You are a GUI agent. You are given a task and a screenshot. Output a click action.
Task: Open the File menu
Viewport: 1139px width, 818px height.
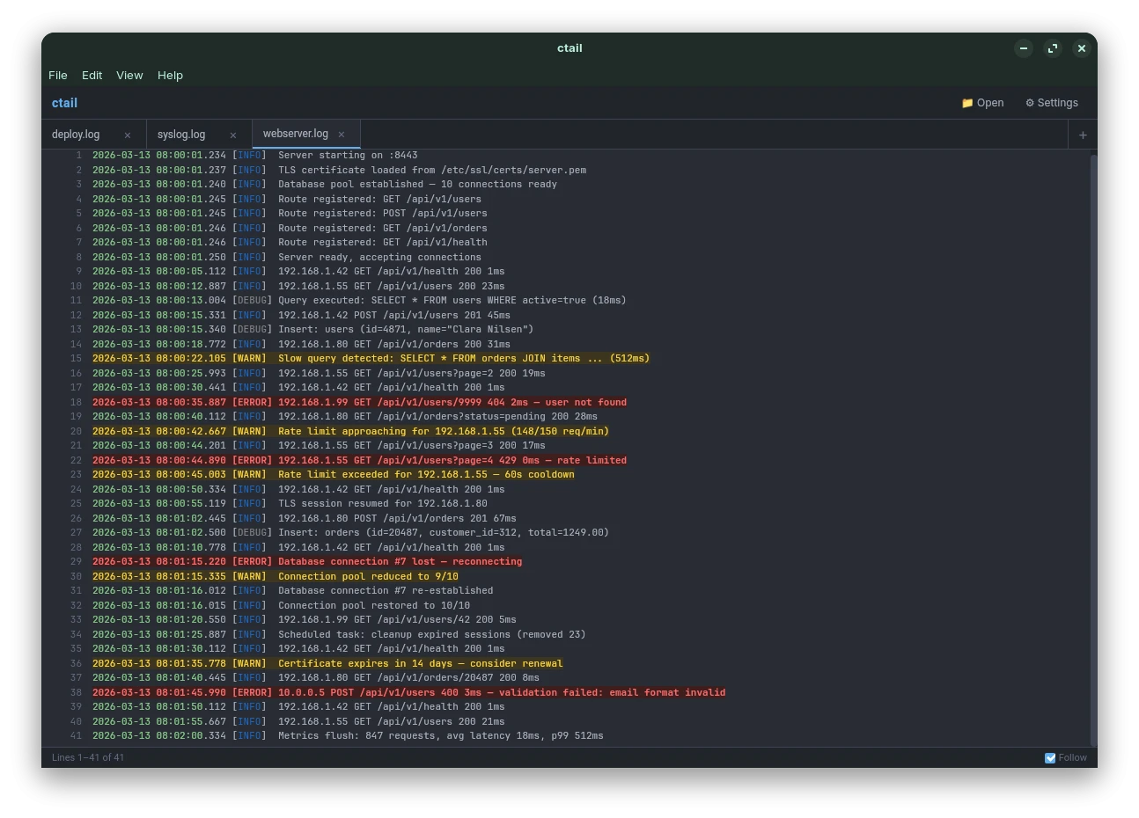(58, 76)
